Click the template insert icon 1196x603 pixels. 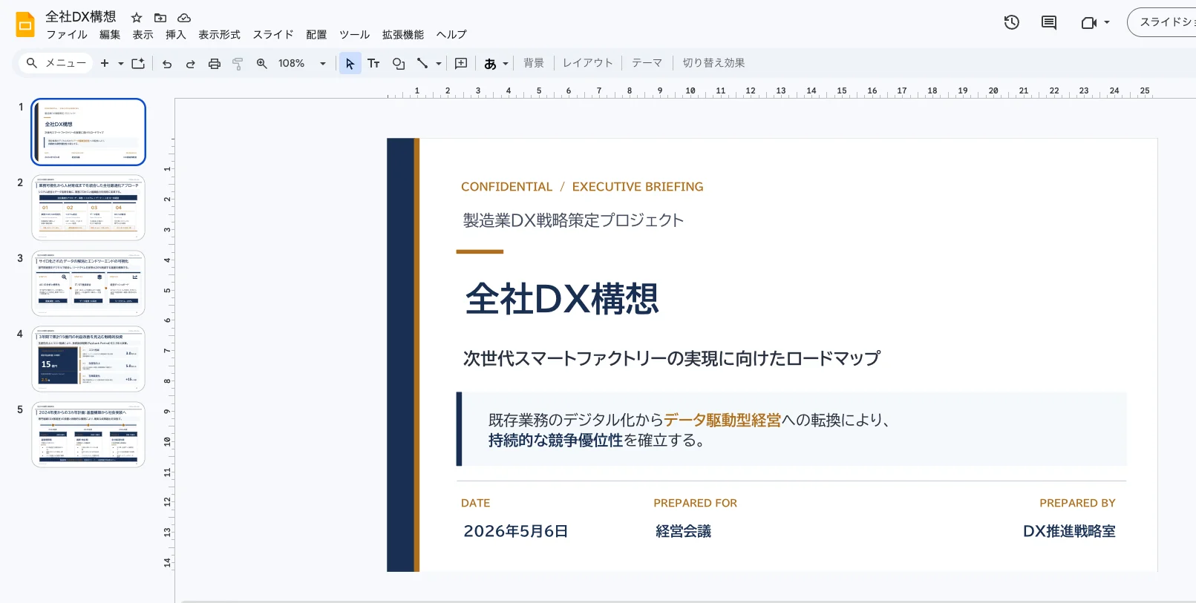[x=138, y=63]
